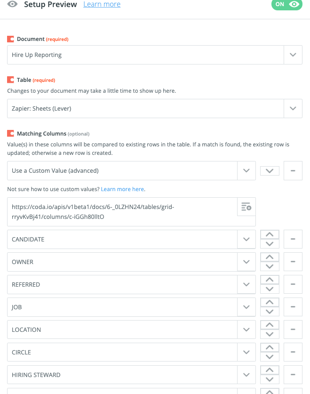Move the OWNER column up

tap(270, 257)
